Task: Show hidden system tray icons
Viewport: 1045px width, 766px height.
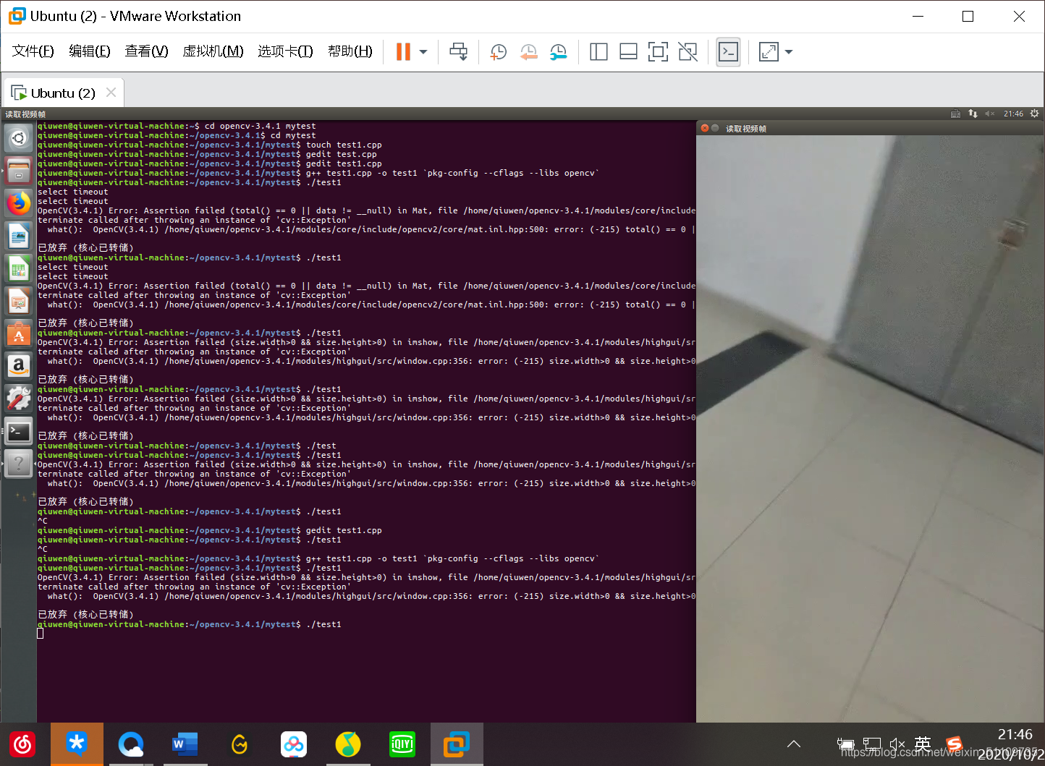Action: point(794,744)
